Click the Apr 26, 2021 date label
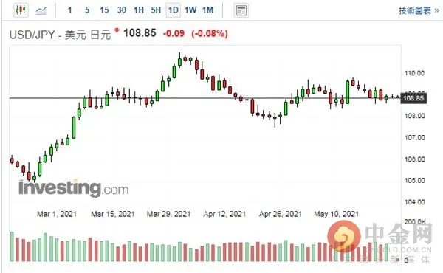Image resolution: width=443 pixels, height=273 pixels. (281, 214)
